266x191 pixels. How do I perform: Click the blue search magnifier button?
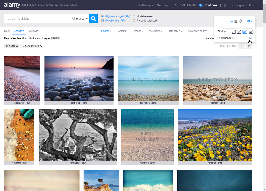(93, 18)
